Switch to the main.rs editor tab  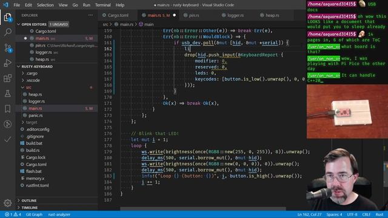[x=158, y=15]
